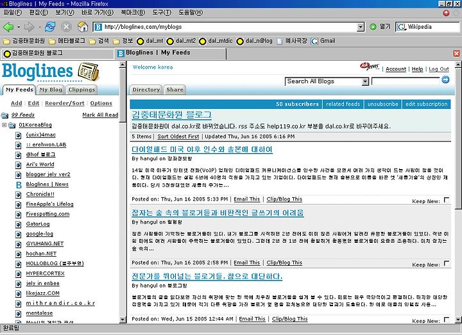Close the current tab with the red X
This screenshot has height=335, width=462.
456,53
